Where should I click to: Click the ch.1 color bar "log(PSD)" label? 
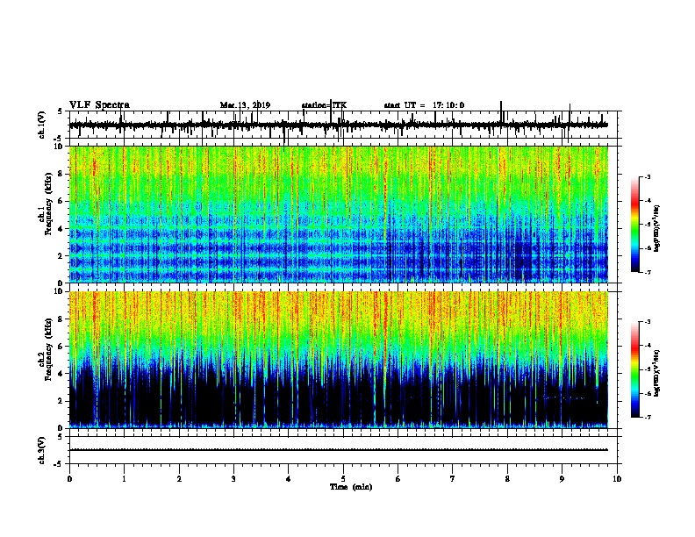[x=657, y=228]
